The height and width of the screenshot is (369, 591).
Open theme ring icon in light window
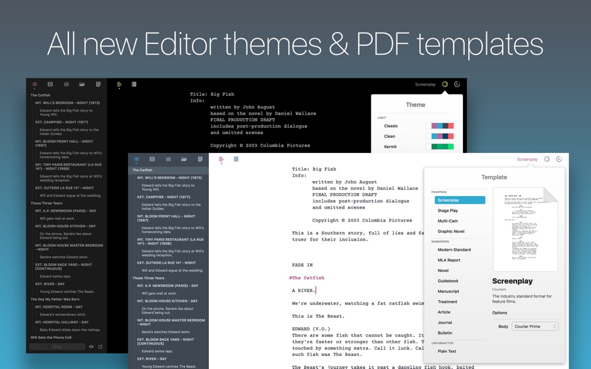coord(547,159)
